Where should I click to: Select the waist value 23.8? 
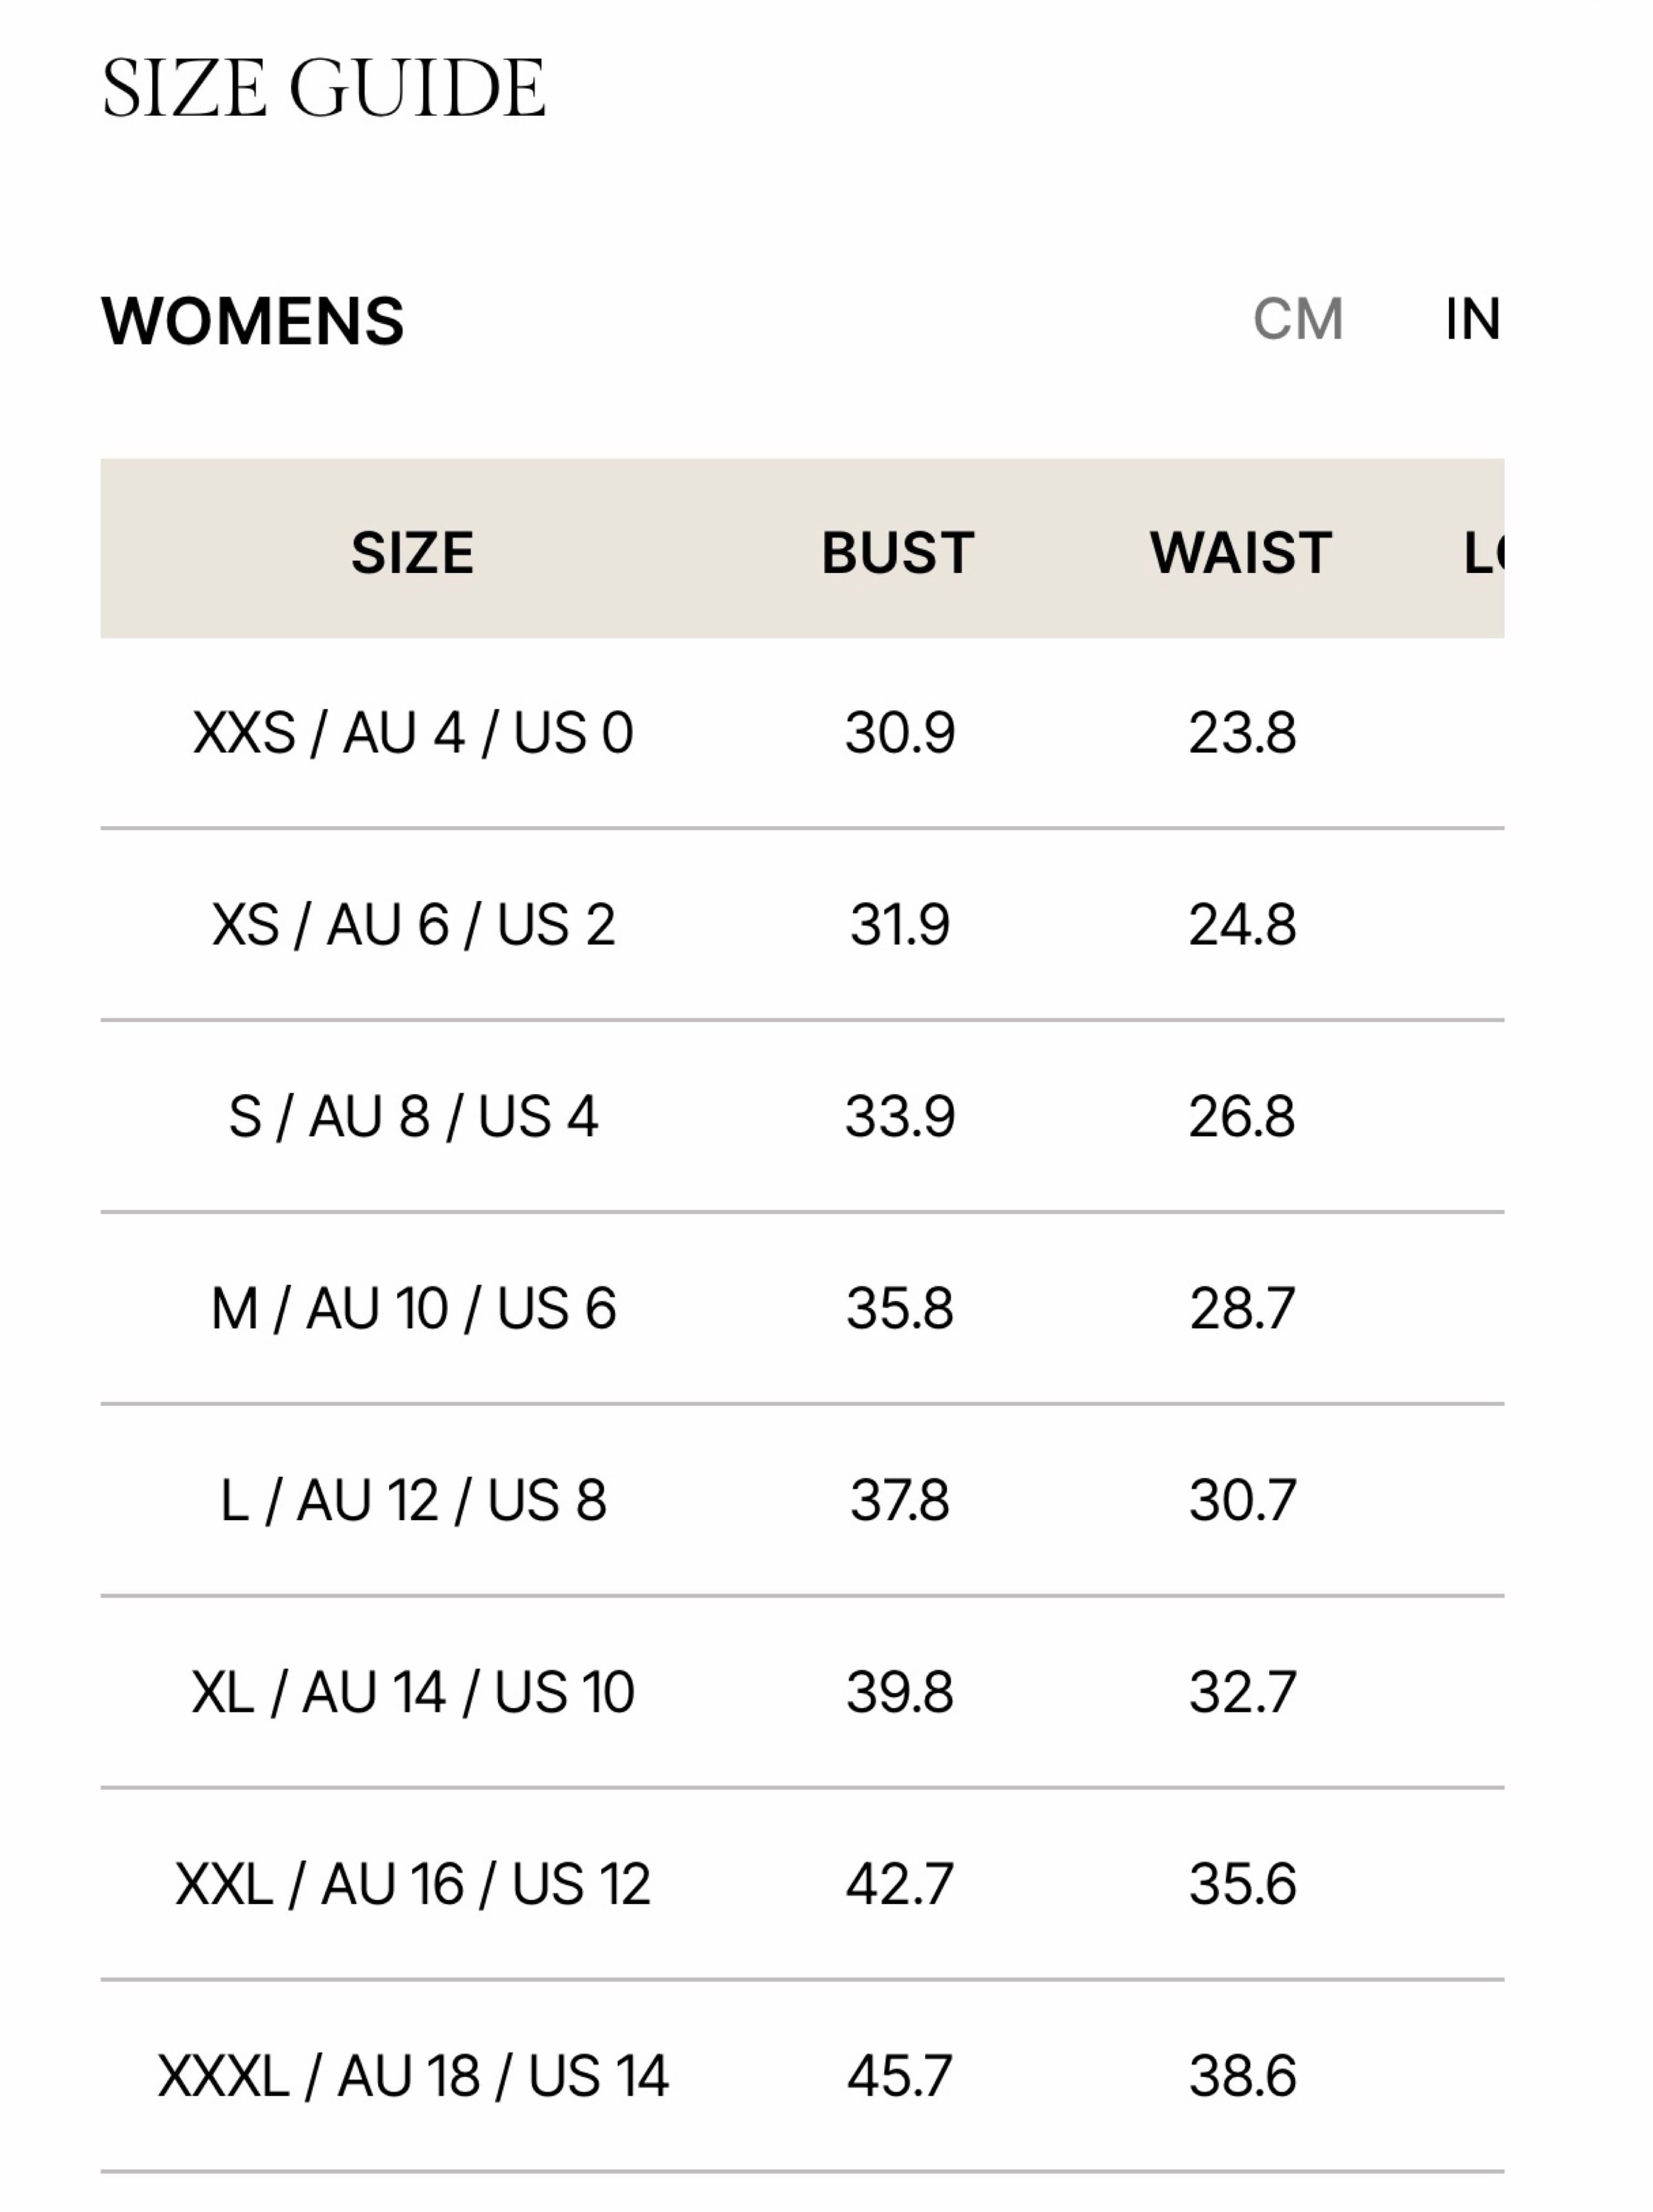click(x=1242, y=733)
